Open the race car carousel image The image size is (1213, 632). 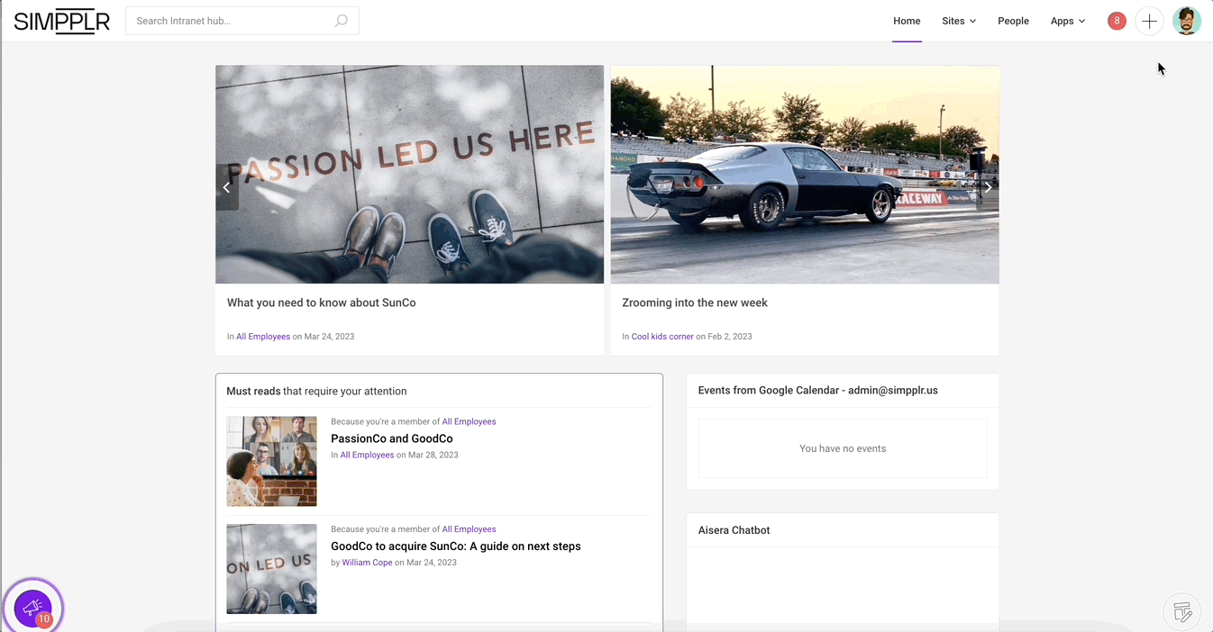click(x=805, y=174)
